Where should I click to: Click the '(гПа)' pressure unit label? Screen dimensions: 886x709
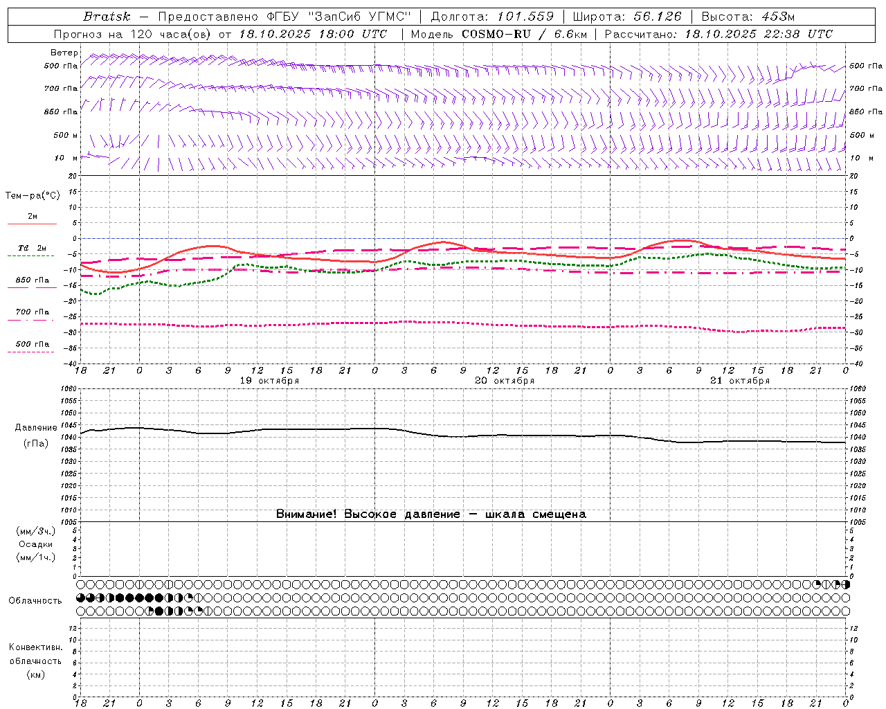(36, 444)
